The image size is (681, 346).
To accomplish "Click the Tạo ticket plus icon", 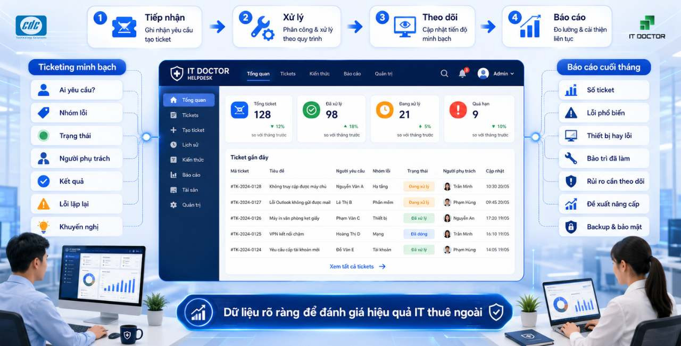I will [173, 130].
